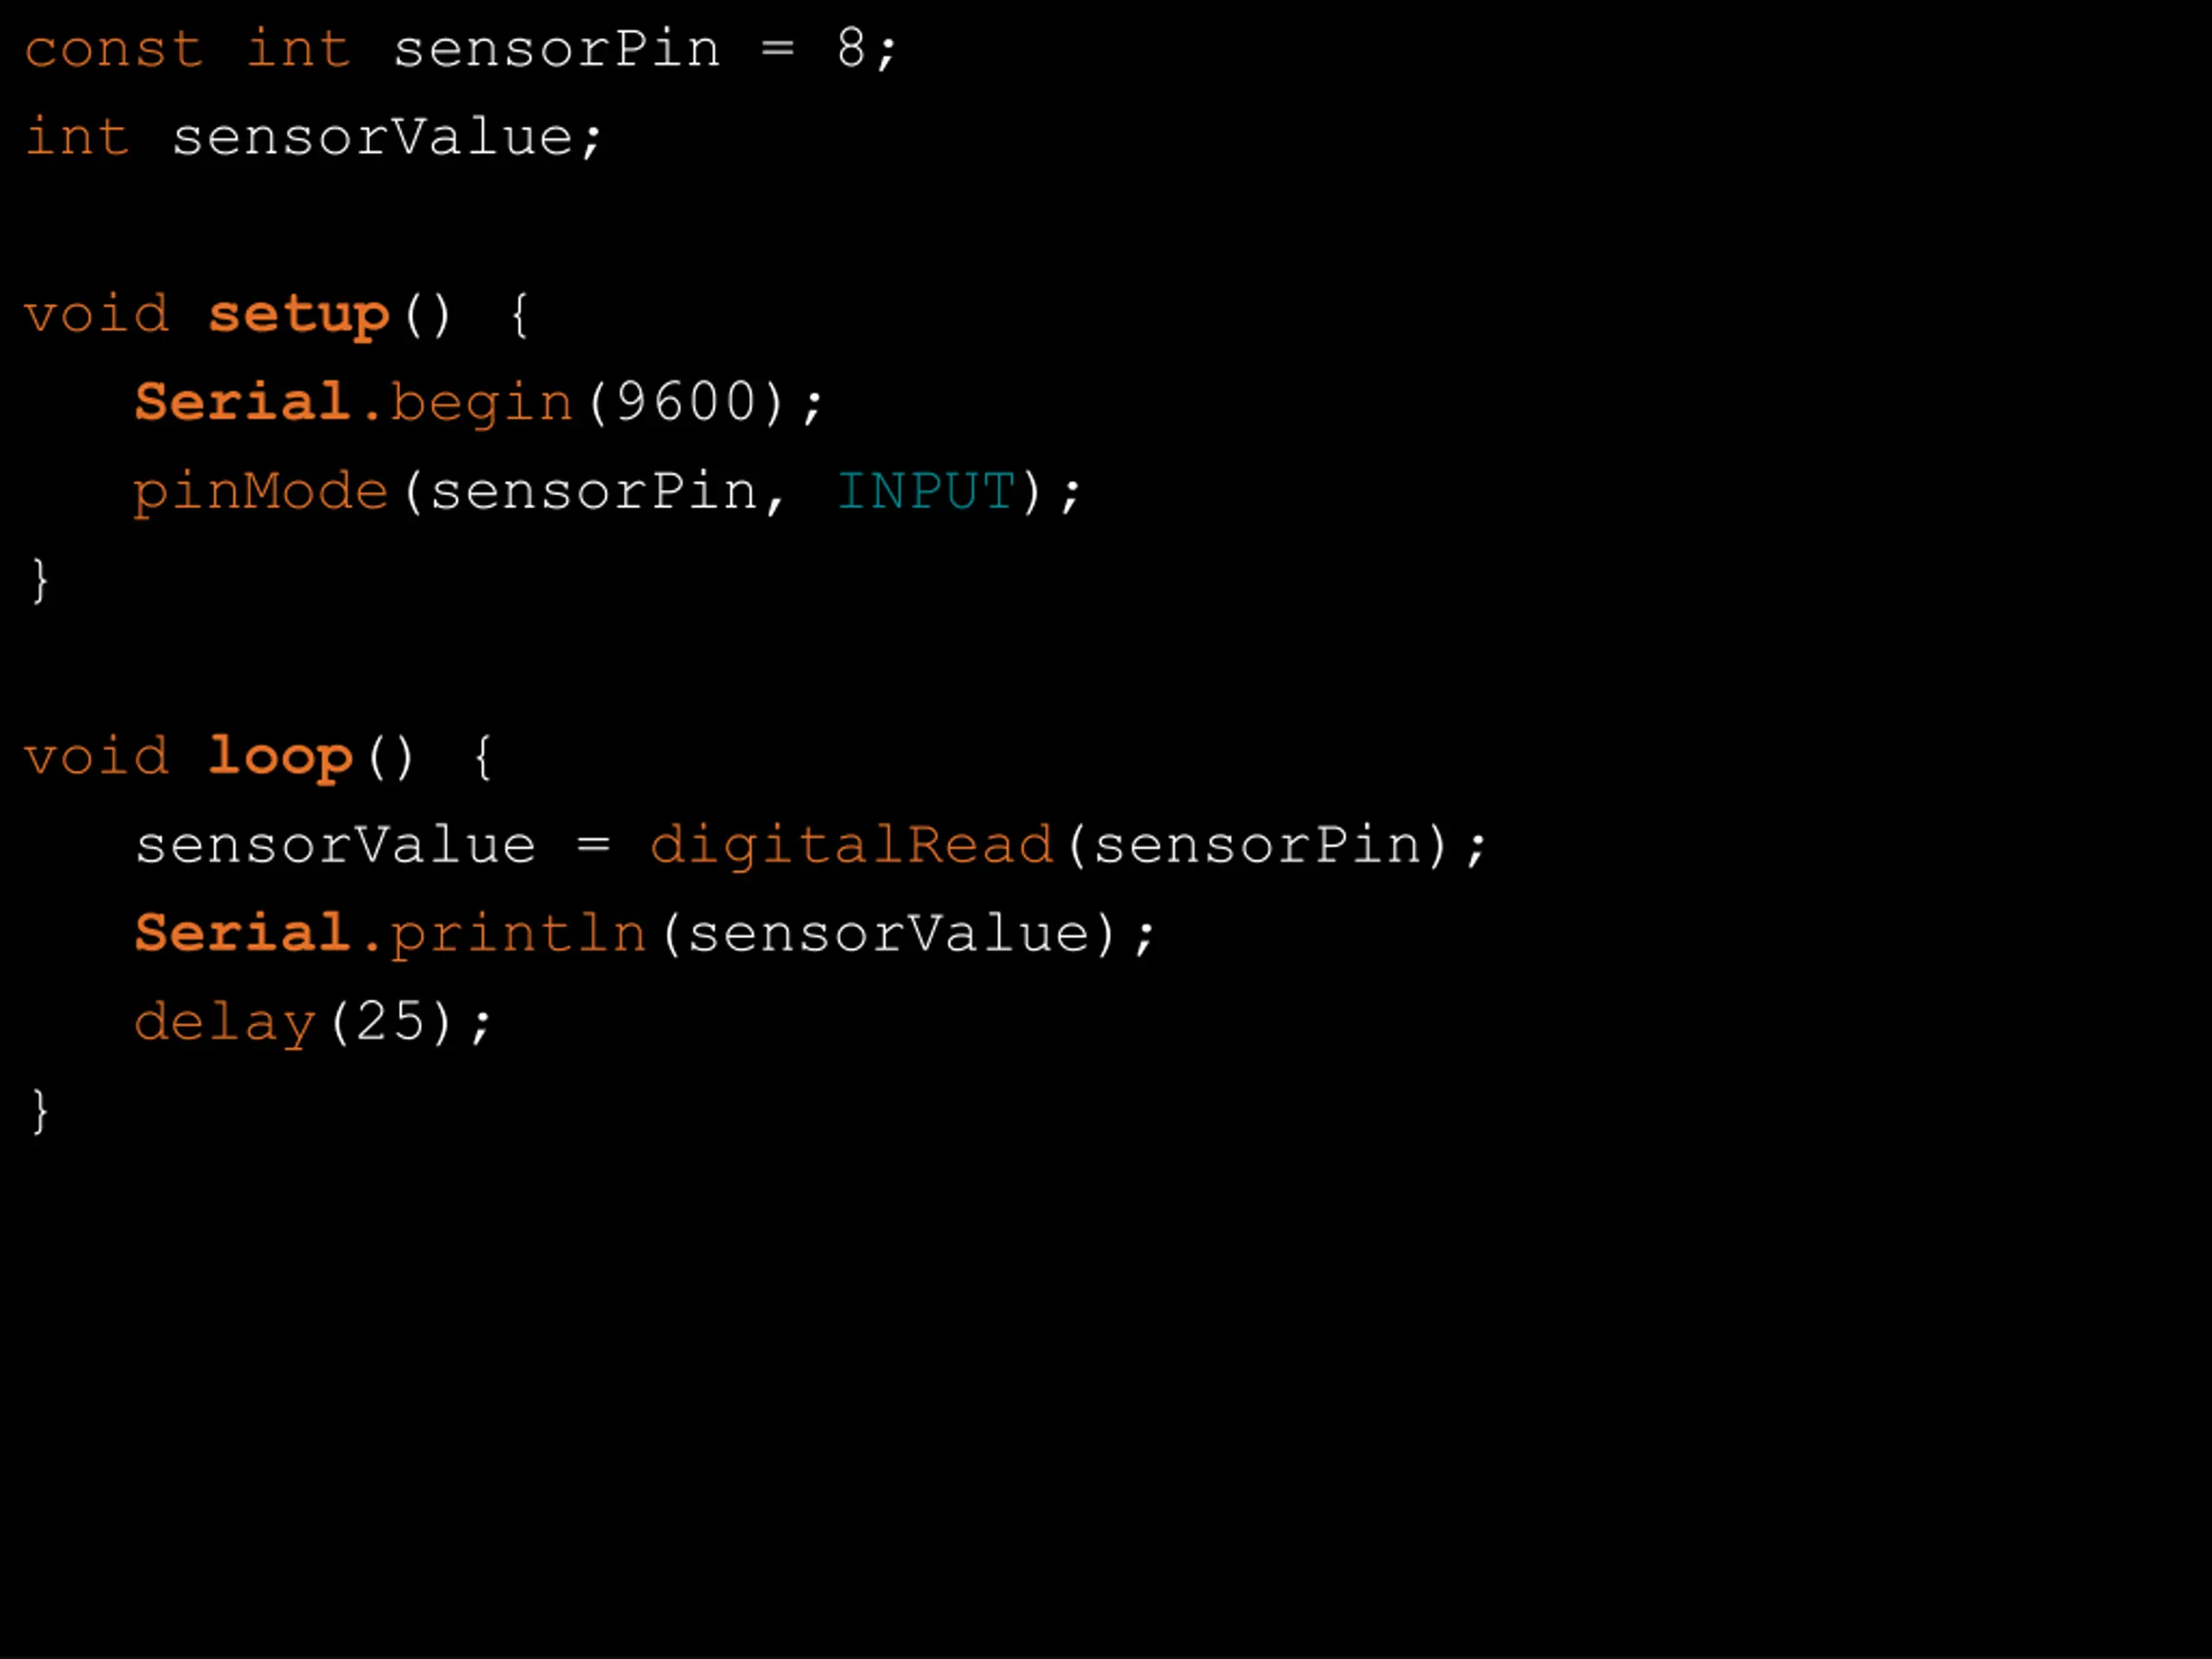This screenshot has width=2212, height=1659.
Task: Click Serial in the Serial.begin line
Action: click(242, 402)
